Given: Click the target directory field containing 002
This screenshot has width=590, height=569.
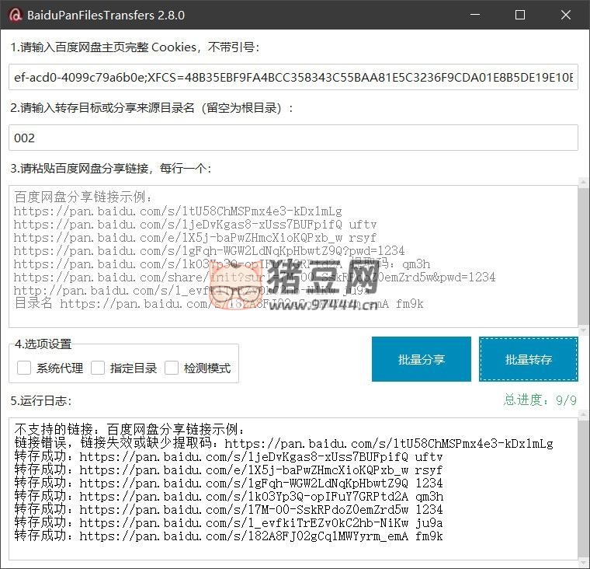Looking at the screenshot, I should pyautogui.click(x=293, y=138).
